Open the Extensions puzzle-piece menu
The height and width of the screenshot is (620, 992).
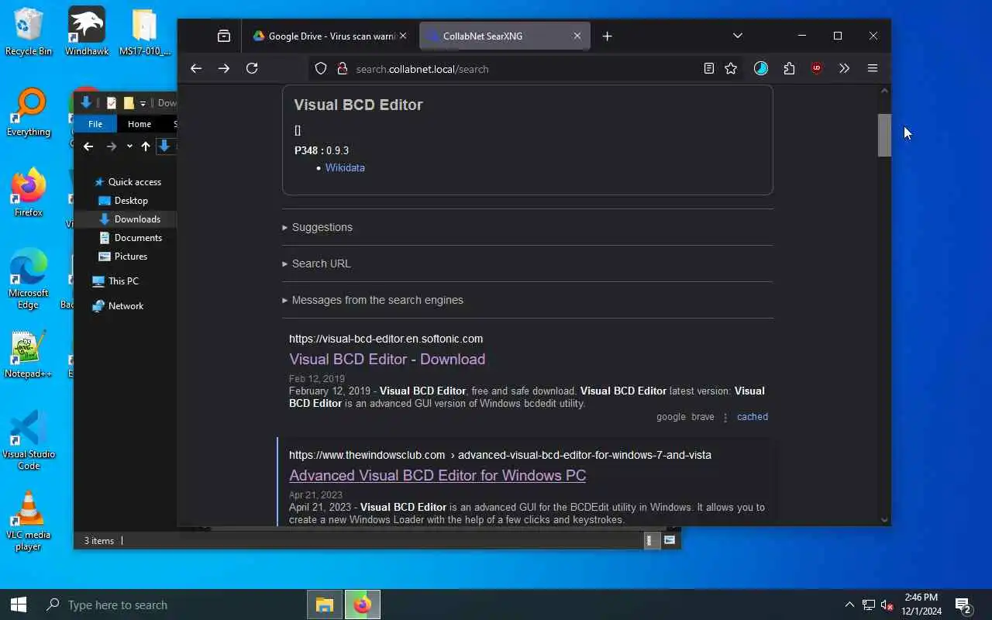tap(789, 68)
